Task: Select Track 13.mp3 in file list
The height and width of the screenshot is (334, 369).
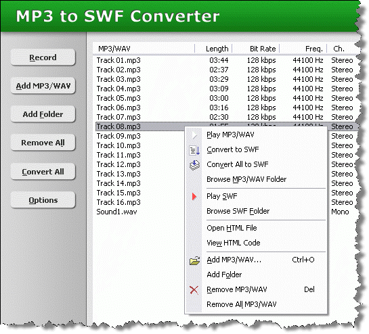Action: pyautogui.click(x=118, y=174)
